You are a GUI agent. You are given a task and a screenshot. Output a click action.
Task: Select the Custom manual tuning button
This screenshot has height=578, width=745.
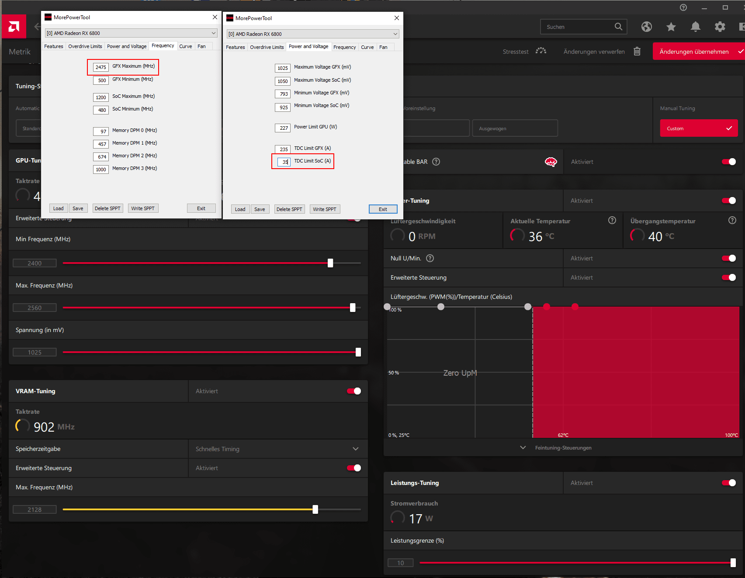[699, 128]
